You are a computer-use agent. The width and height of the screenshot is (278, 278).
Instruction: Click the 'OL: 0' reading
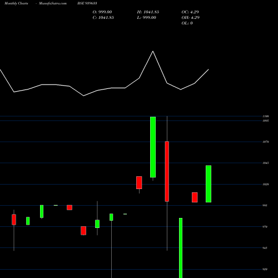[x=187, y=23]
